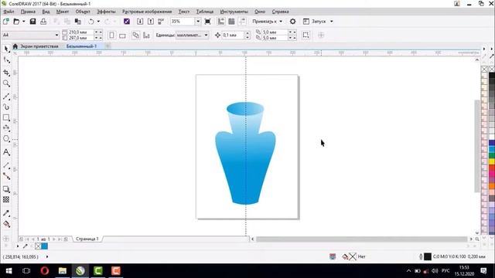495x278 pixels.
Task: Click the zoom level 35% field
Action: pos(183,22)
